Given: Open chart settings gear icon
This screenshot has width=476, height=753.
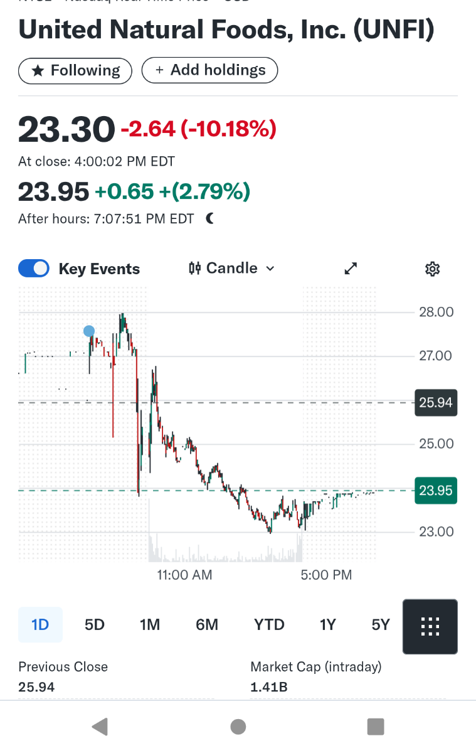Looking at the screenshot, I should pos(432,269).
